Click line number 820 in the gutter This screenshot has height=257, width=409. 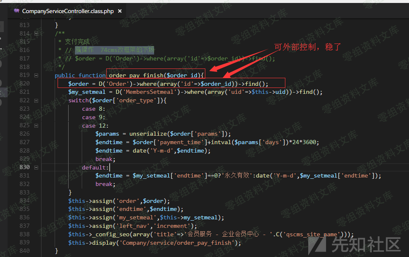point(25,84)
